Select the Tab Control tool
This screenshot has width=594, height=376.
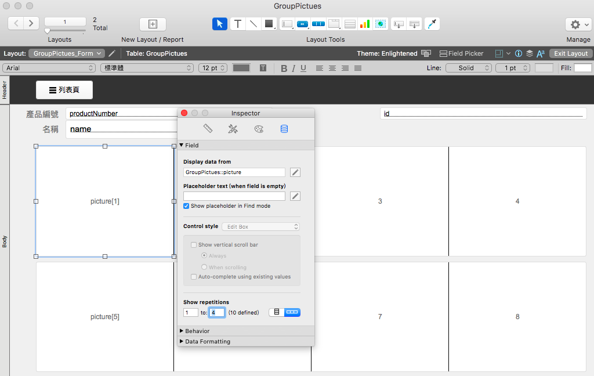(x=334, y=24)
